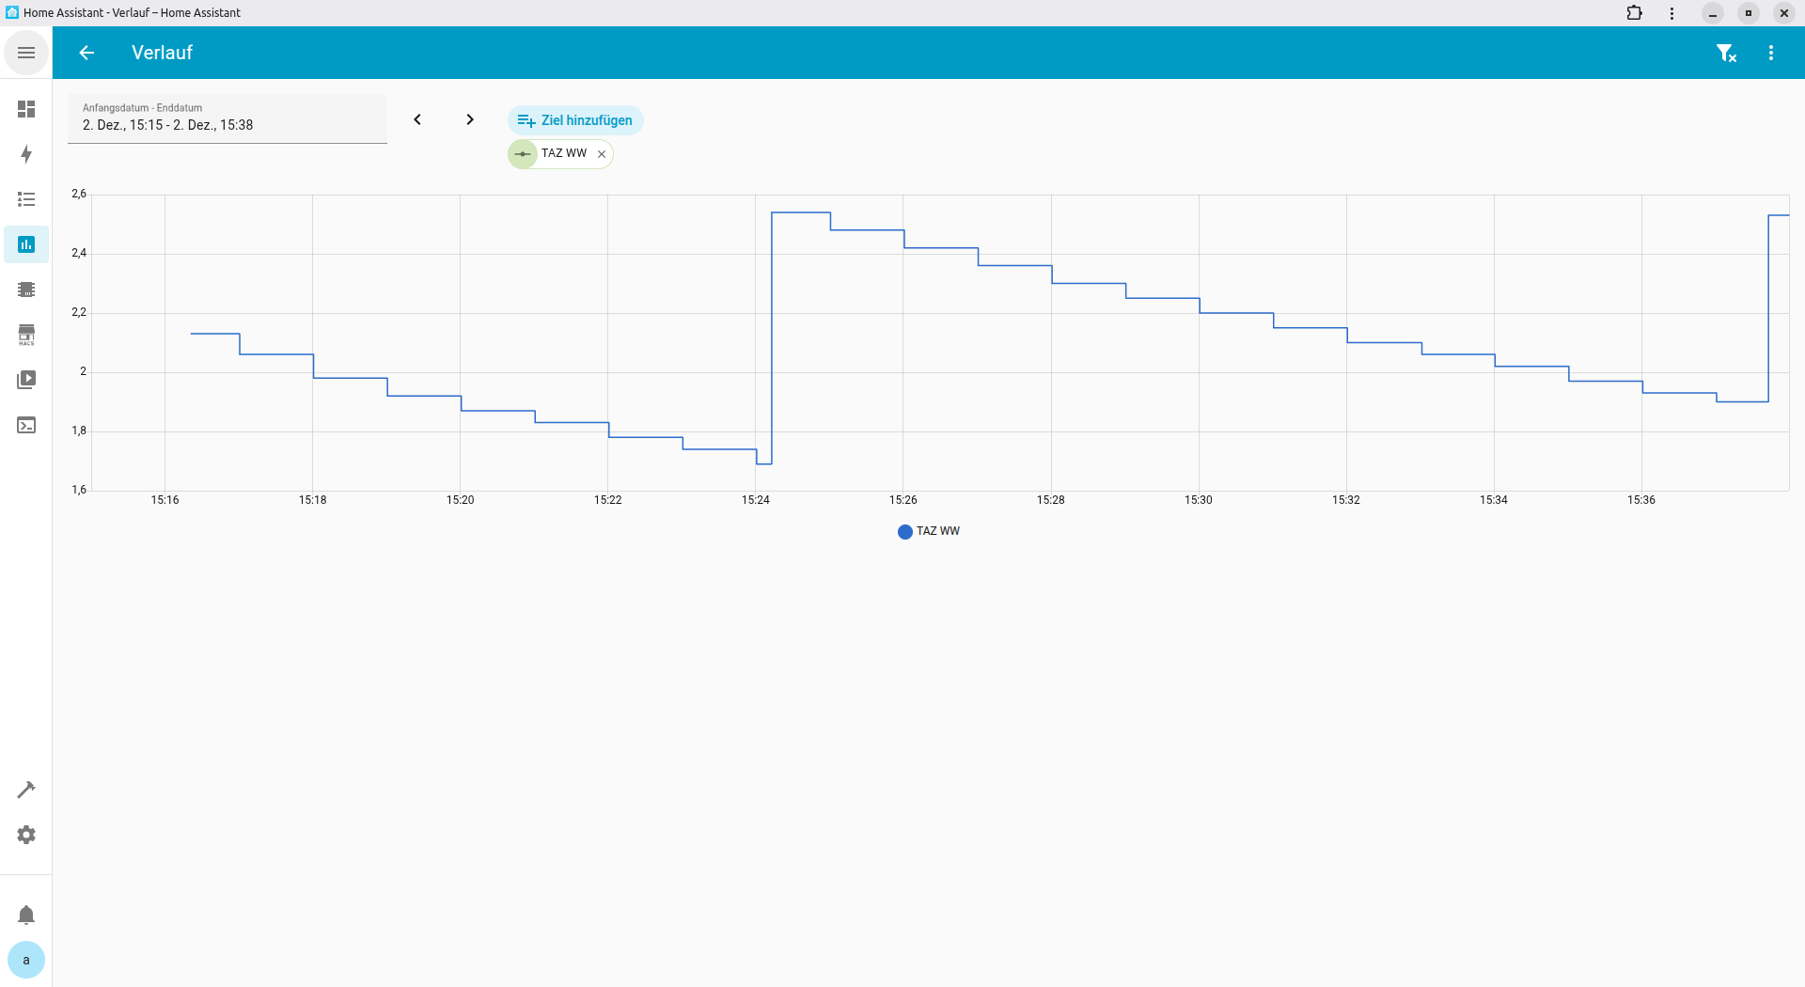The image size is (1805, 987).
Task: Open the Logbook list icon
Action: [26, 199]
